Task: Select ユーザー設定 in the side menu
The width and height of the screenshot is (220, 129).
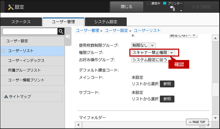Action: point(32,41)
